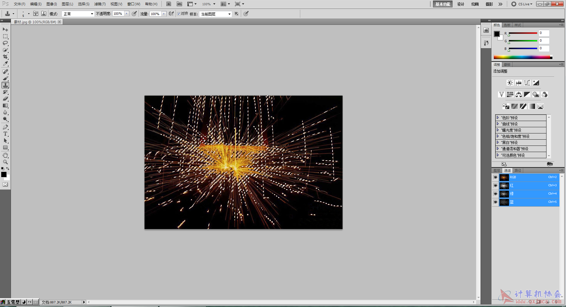This screenshot has height=307, width=566.
Task: Select the Zoom tool
Action: coord(5,162)
